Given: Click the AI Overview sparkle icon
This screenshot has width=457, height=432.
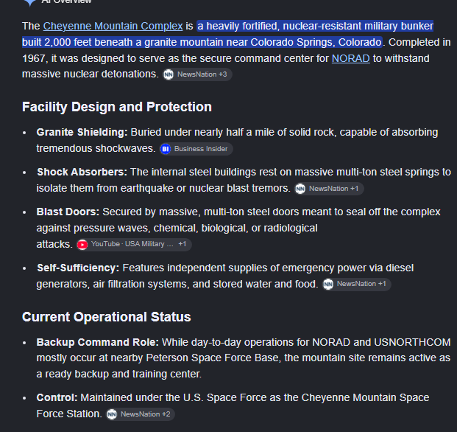Looking at the screenshot, I should 29,2.
